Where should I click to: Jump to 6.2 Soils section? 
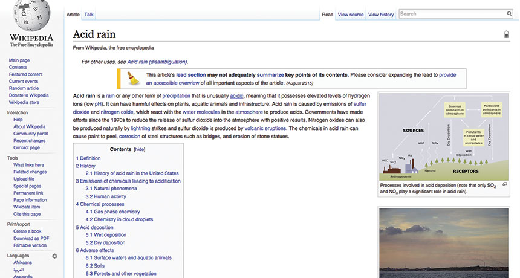point(95,266)
